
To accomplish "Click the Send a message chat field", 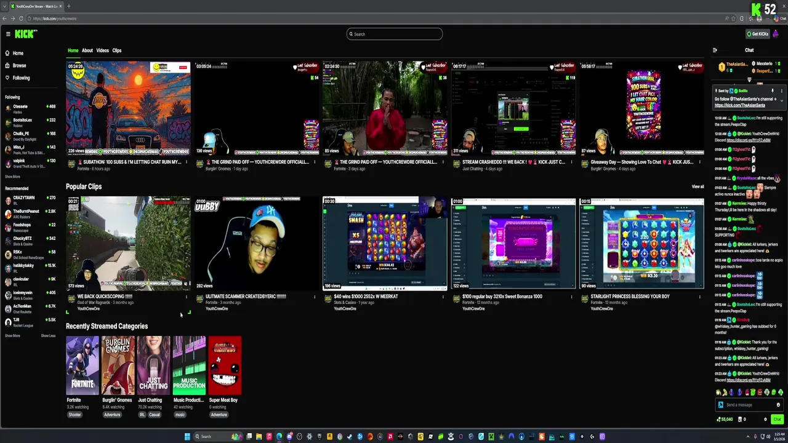I will [x=748, y=405].
